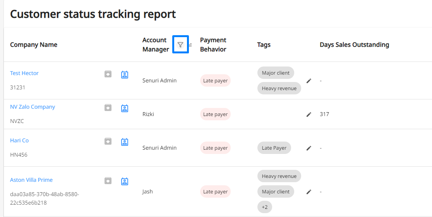Image resolution: width=432 pixels, height=217 pixels.
Task: Sort by Days Sales Outstanding column header
Action: pos(354,44)
